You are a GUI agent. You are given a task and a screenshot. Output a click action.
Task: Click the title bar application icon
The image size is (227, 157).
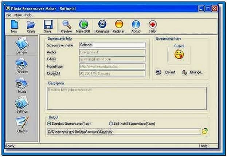pyautogui.click(x=8, y=8)
